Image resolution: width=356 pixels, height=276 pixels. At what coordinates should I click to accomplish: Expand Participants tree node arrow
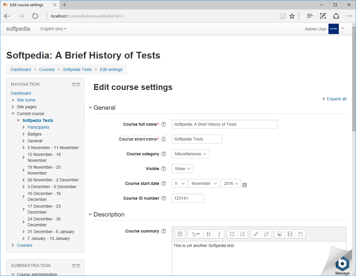(x=24, y=127)
